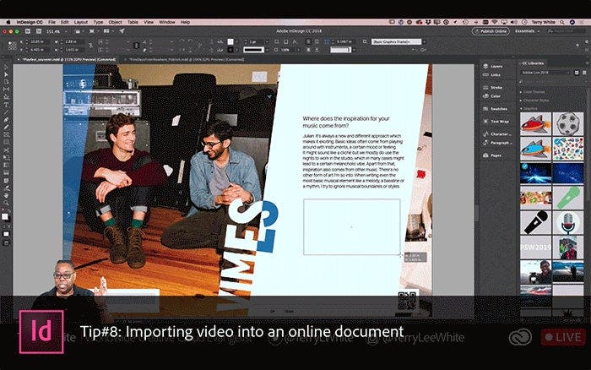Click the Publish Online button
The image size is (591, 370).
coord(494,30)
